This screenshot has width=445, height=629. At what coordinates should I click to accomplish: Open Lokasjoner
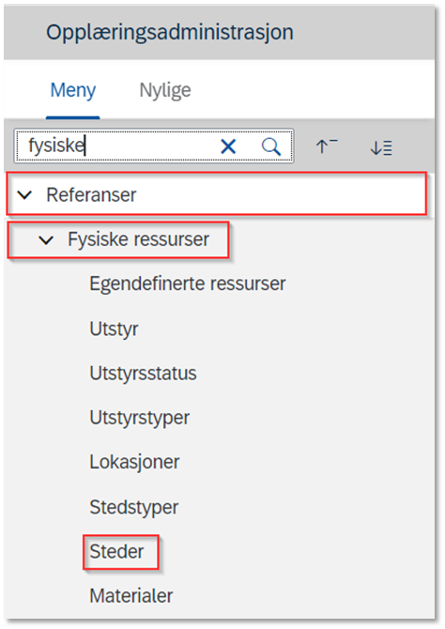click(x=134, y=462)
